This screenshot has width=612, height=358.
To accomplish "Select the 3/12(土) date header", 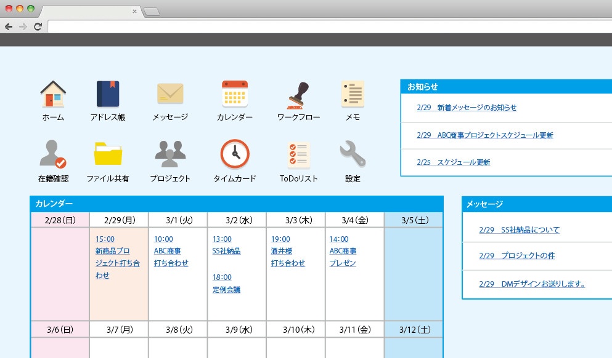I will pyautogui.click(x=415, y=330).
